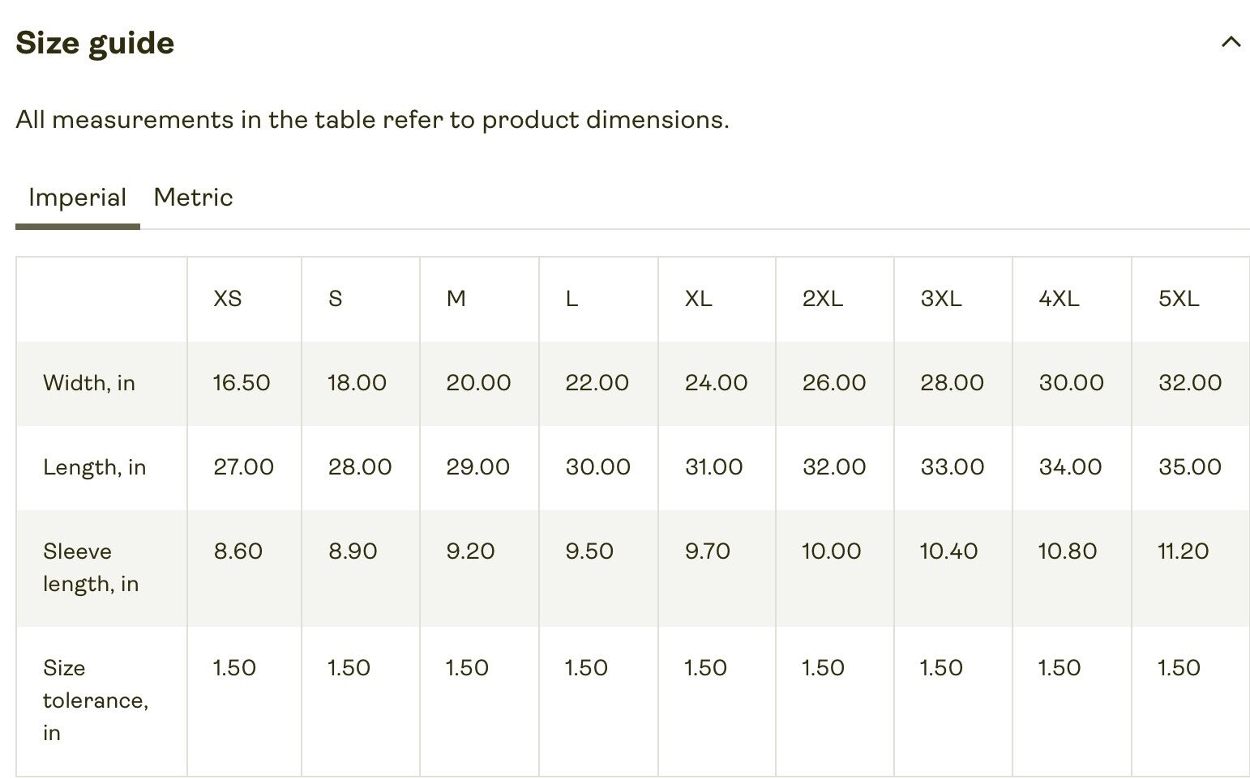Image resolution: width=1250 pixels, height=779 pixels.
Task: Click the 29.00 length value
Action: point(477,467)
